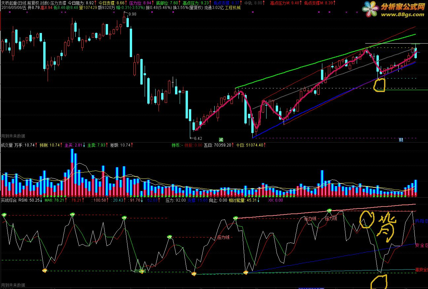Viewport: 428px width, 289px height.
Task: Click the float shares 流通3.02亿
Action: click(214, 7)
